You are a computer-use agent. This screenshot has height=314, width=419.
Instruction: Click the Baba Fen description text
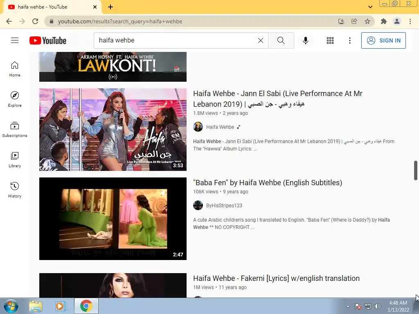(291, 224)
